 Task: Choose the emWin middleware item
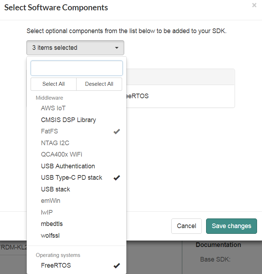51,201
